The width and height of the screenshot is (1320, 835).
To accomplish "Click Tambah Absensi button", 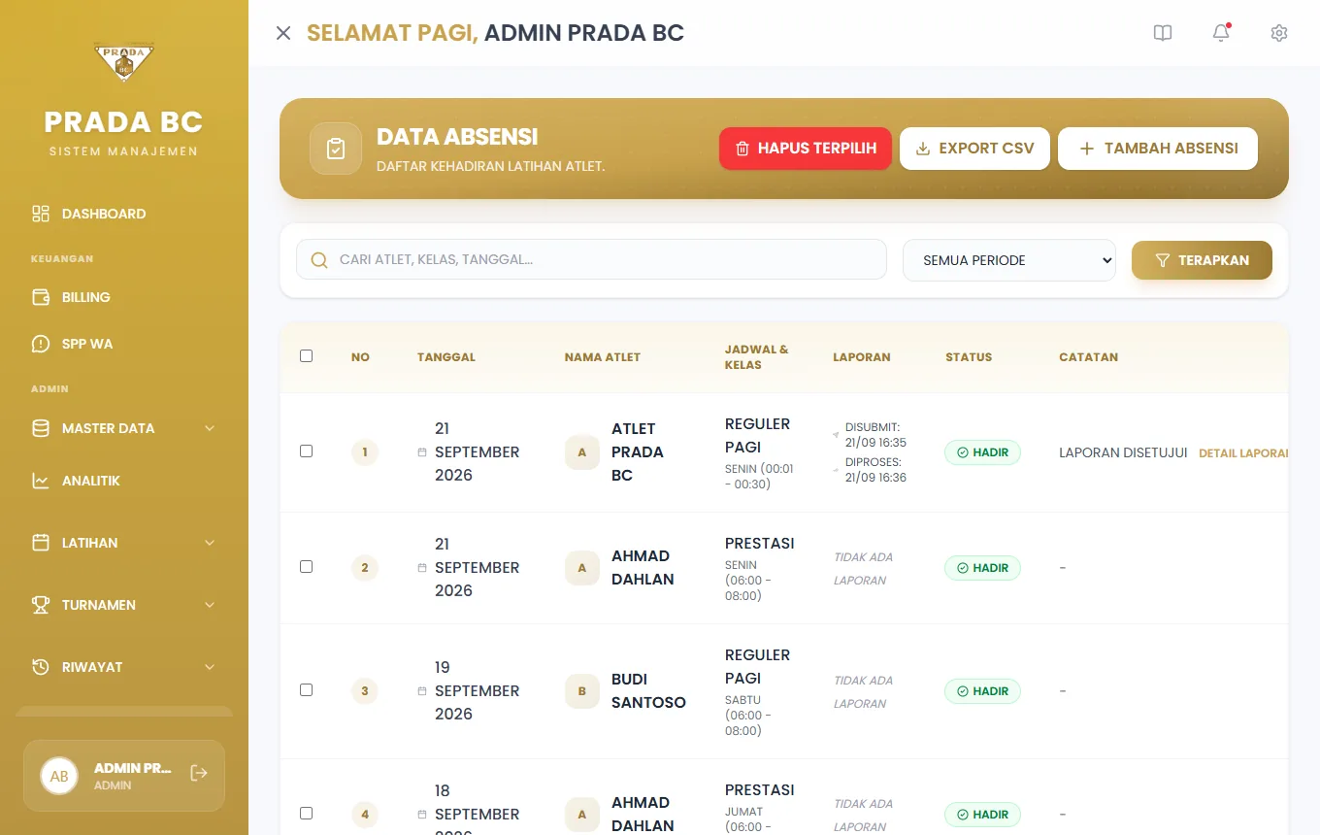I will (1158, 149).
